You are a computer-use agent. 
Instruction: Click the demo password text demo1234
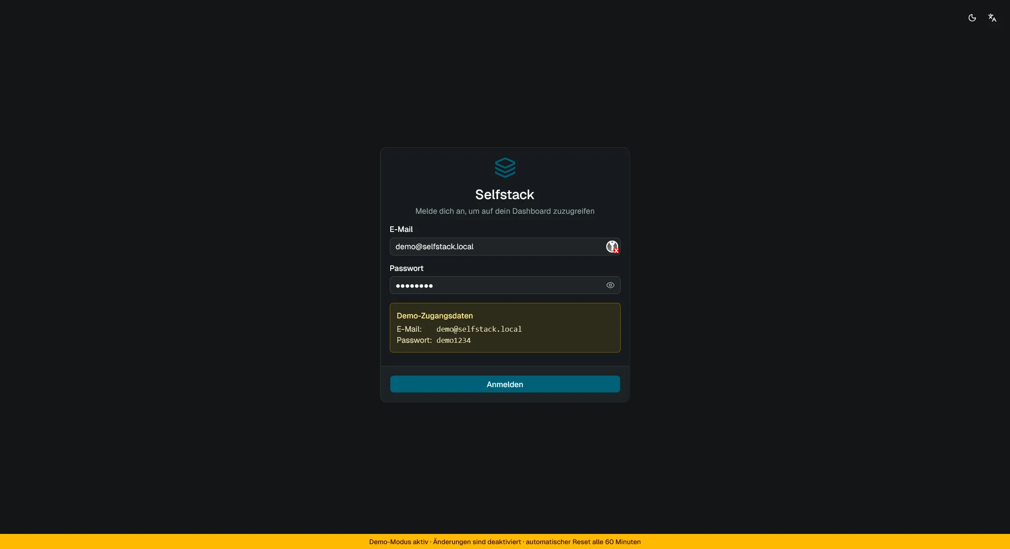[x=453, y=340]
